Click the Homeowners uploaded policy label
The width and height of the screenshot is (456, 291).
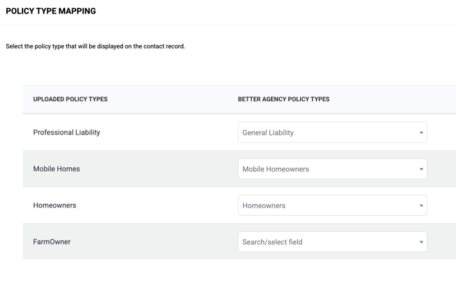point(54,205)
